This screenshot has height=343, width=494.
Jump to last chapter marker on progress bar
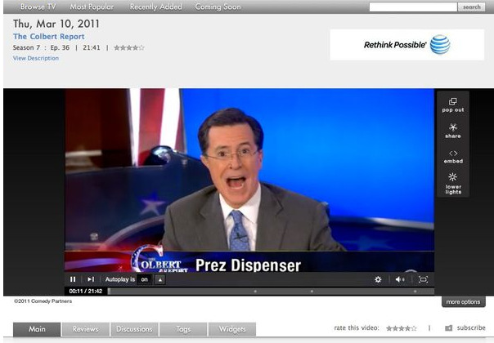click(415, 292)
